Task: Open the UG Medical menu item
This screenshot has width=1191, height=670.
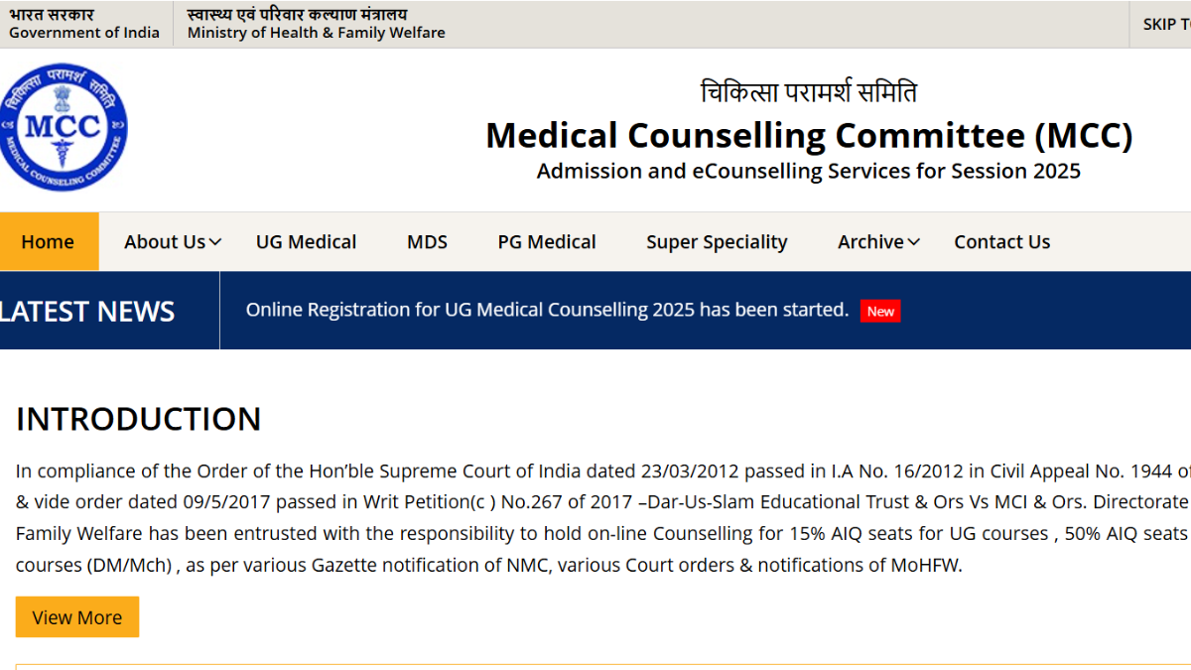Action: 306,242
